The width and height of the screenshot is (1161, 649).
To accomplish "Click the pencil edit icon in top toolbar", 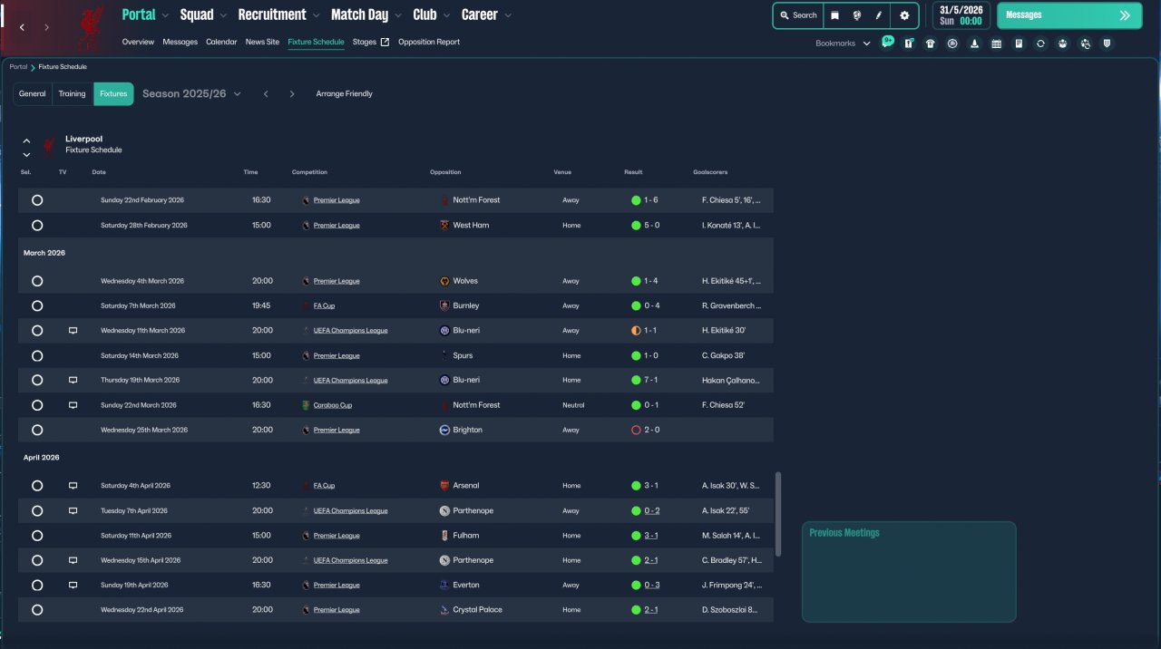I will [x=879, y=15].
